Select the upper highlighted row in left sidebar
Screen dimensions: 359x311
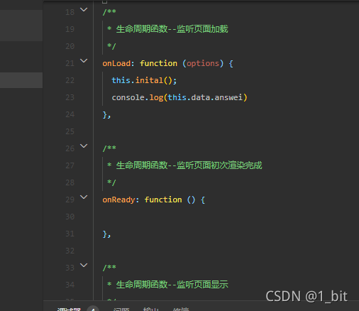[x=21, y=26]
